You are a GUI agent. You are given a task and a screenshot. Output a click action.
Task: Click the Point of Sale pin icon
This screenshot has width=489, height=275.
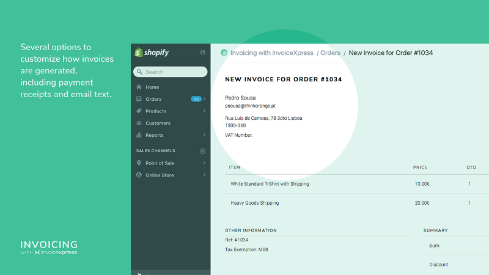[x=139, y=163]
